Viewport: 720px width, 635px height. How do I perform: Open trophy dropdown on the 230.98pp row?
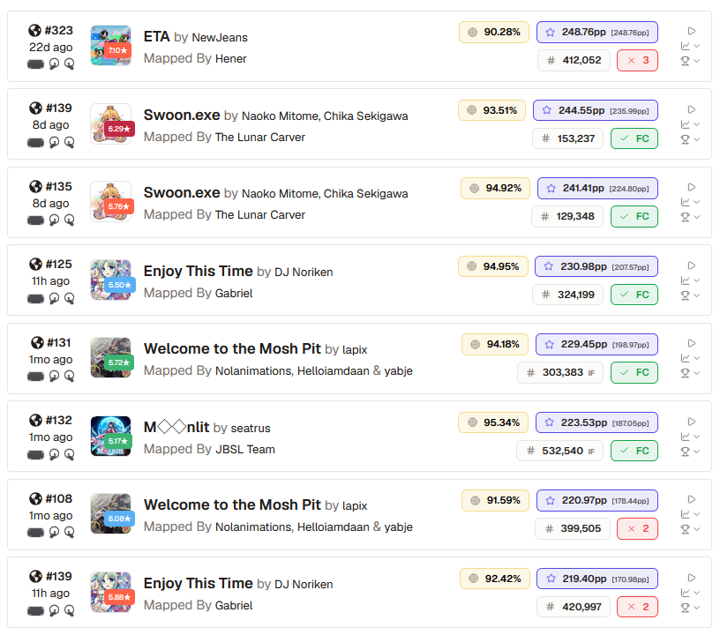click(x=690, y=295)
